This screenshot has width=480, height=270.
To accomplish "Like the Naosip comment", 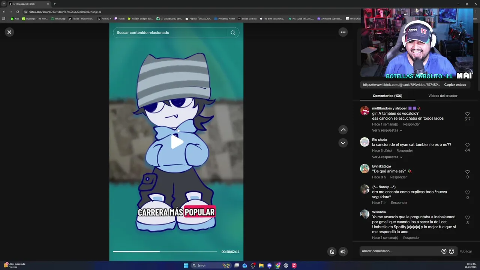I will 467,192.
